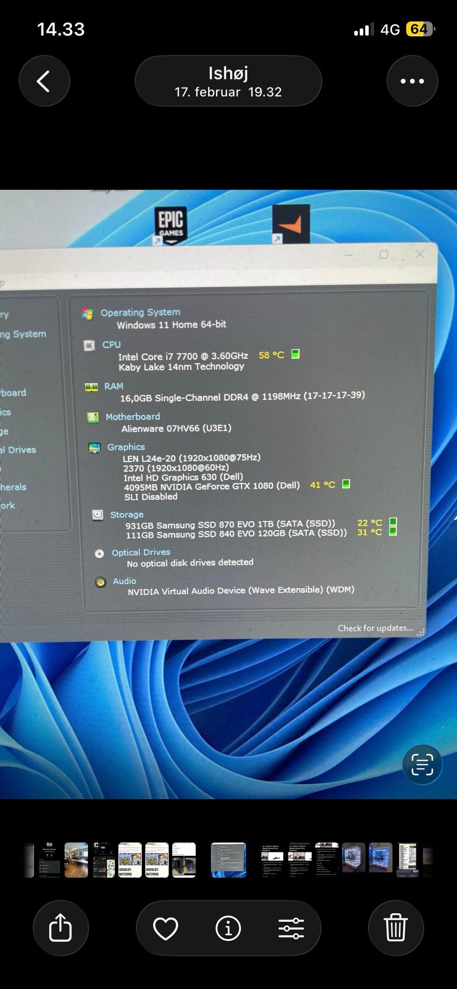Open the blue-lit PC case thumbnail
The width and height of the screenshot is (457, 989).
[x=381, y=860]
